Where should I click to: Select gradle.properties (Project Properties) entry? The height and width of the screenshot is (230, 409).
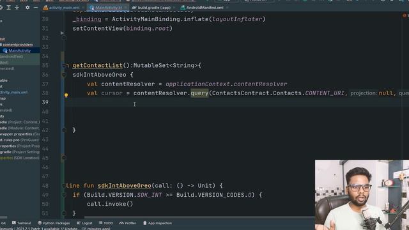20,146
